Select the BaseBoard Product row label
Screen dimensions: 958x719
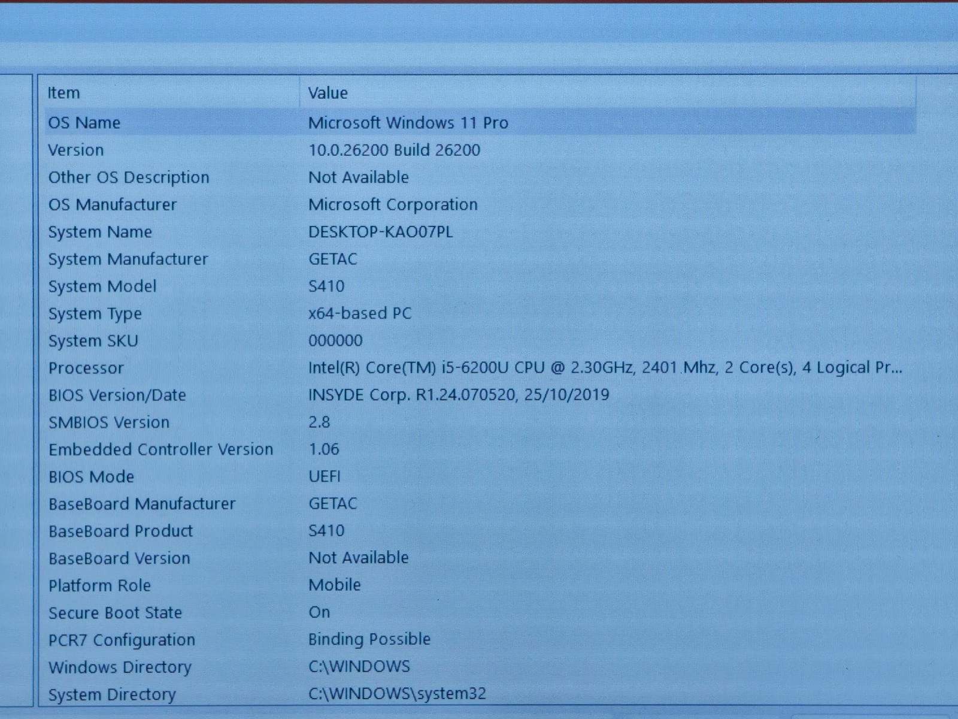tap(120, 531)
